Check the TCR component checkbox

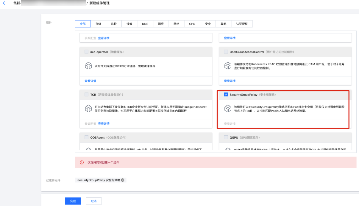point(87,95)
